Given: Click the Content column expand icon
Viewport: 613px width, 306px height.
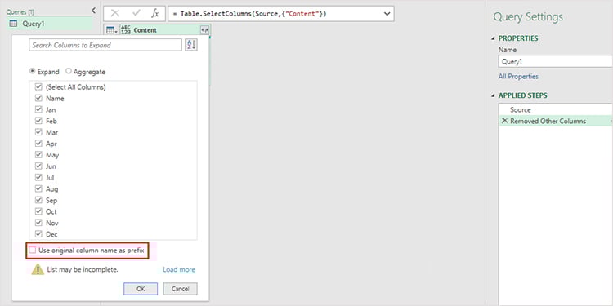Looking at the screenshot, I should tap(205, 30).
